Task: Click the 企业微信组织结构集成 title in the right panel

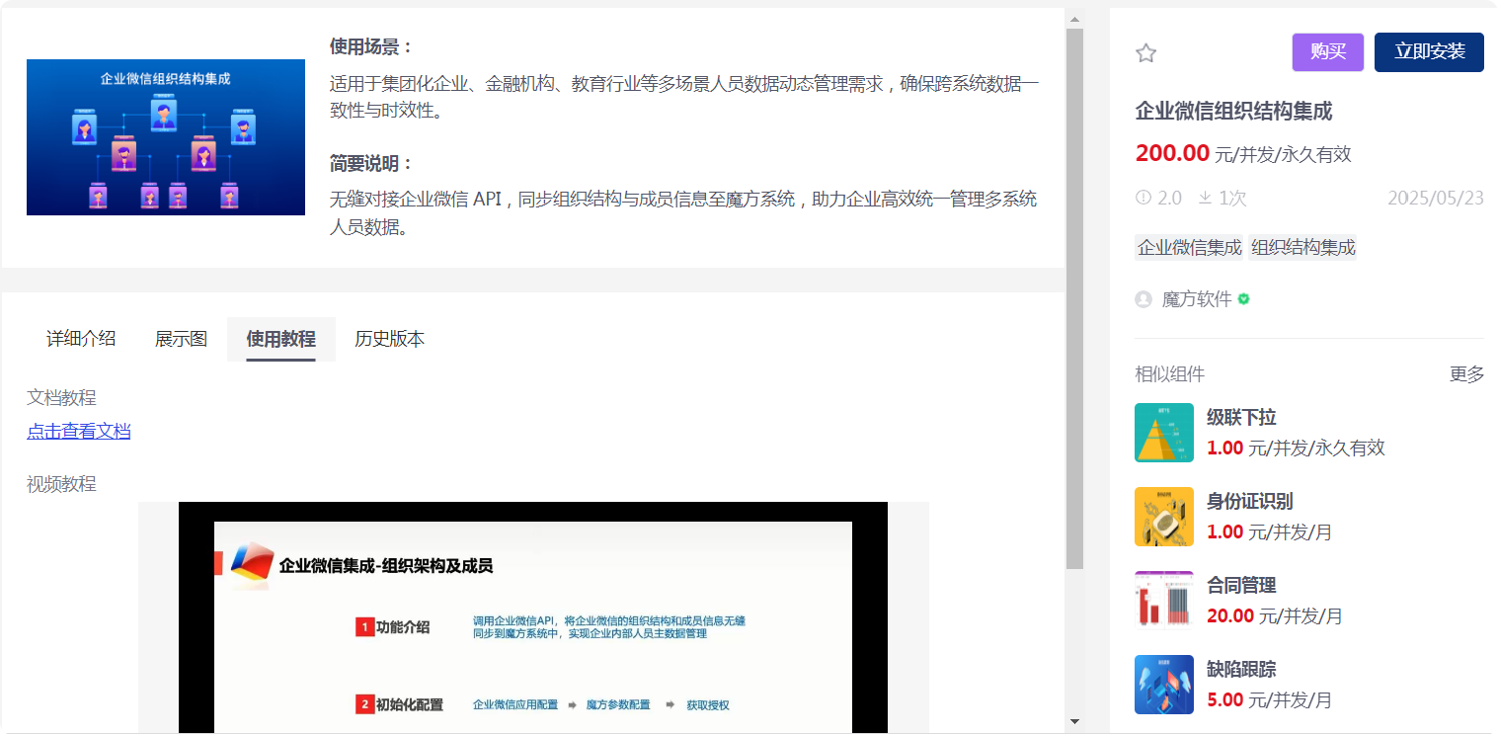Action: [1233, 111]
